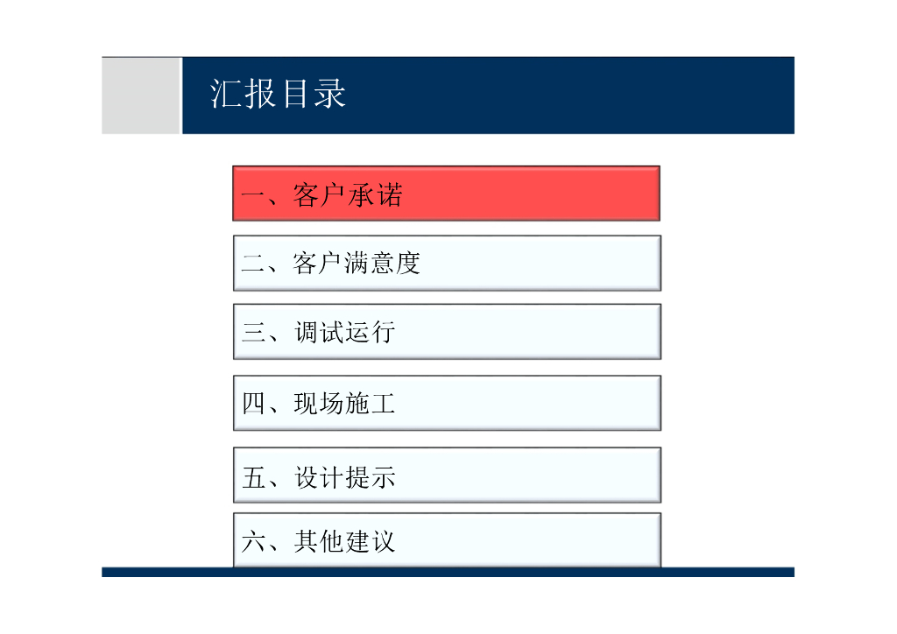The height and width of the screenshot is (634, 897).
Task: Click the words 客户承诺 in the red box
Action: (348, 195)
